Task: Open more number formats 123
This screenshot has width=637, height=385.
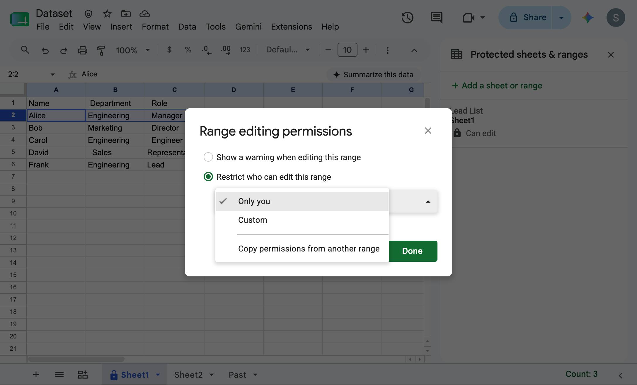Action: [245, 50]
